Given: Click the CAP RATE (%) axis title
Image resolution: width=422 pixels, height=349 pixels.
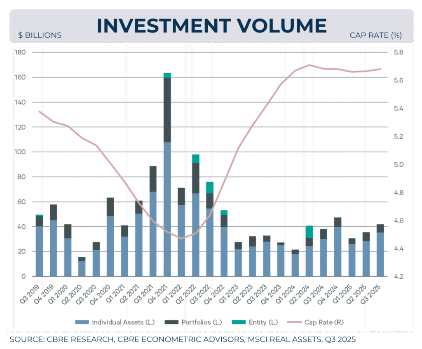Looking at the screenshot, I should point(375,35).
